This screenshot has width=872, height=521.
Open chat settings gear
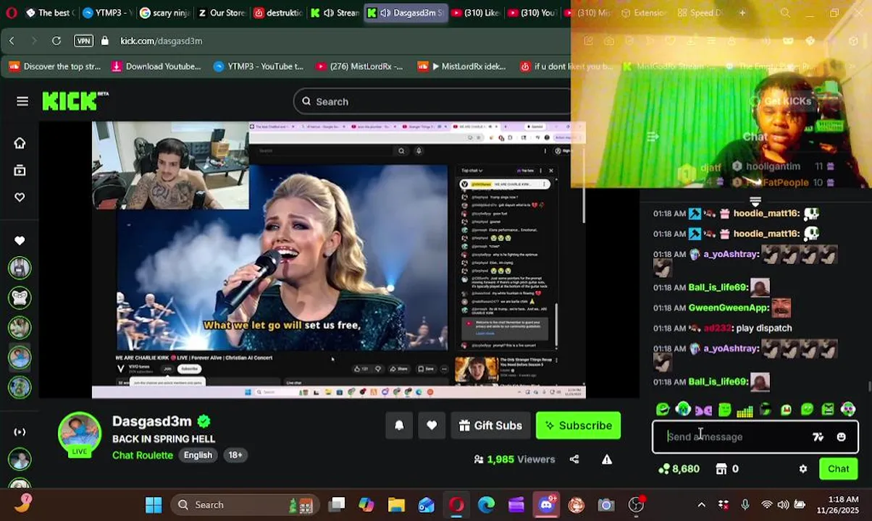click(803, 469)
